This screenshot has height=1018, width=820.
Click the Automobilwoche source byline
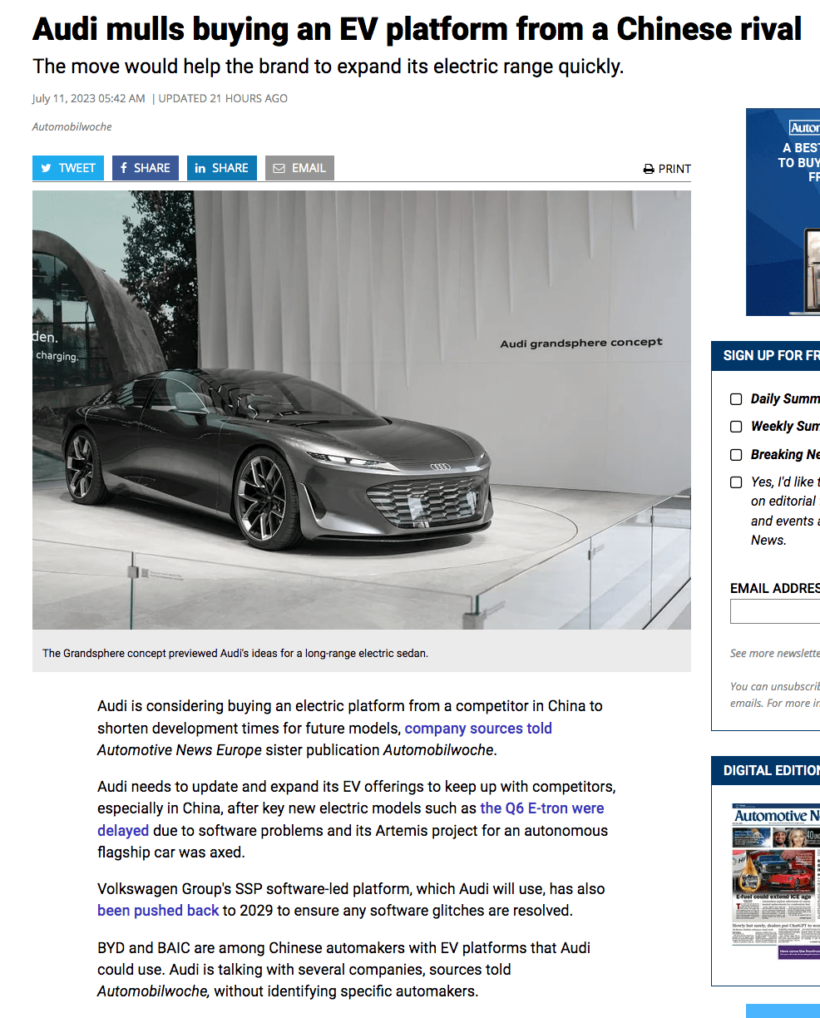coord(72,127)
